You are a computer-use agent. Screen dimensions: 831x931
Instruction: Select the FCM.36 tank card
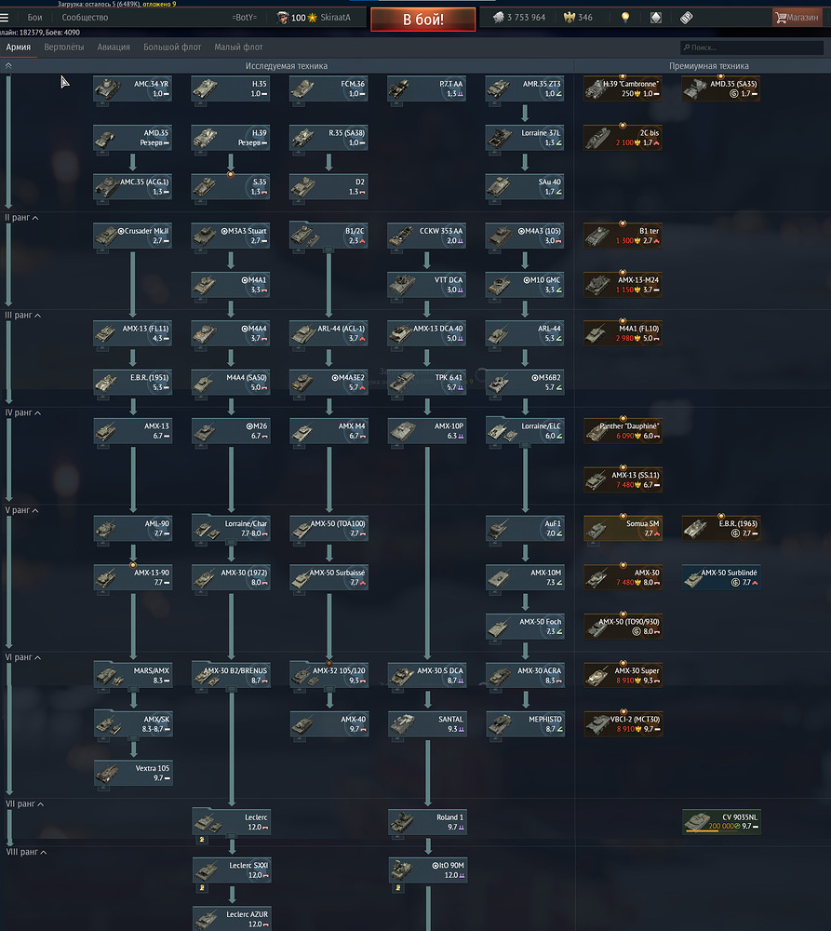(x=328, y=88)
